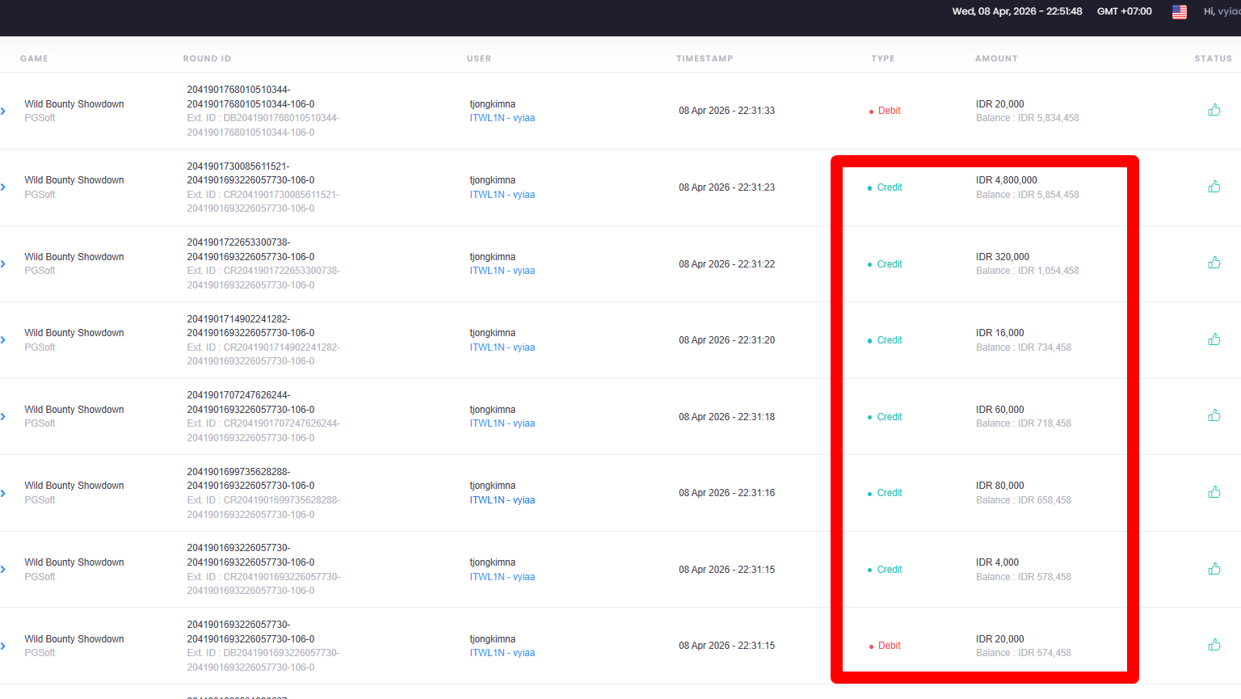This screenshot has width=1241, height=699.
Task: Open language selector US flag icon
Action: (1180, 12)
